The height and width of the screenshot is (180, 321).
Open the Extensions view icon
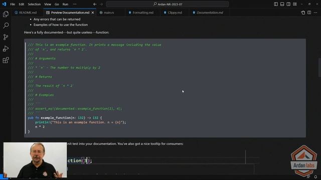pyautogui.click(x=6, y=60)
